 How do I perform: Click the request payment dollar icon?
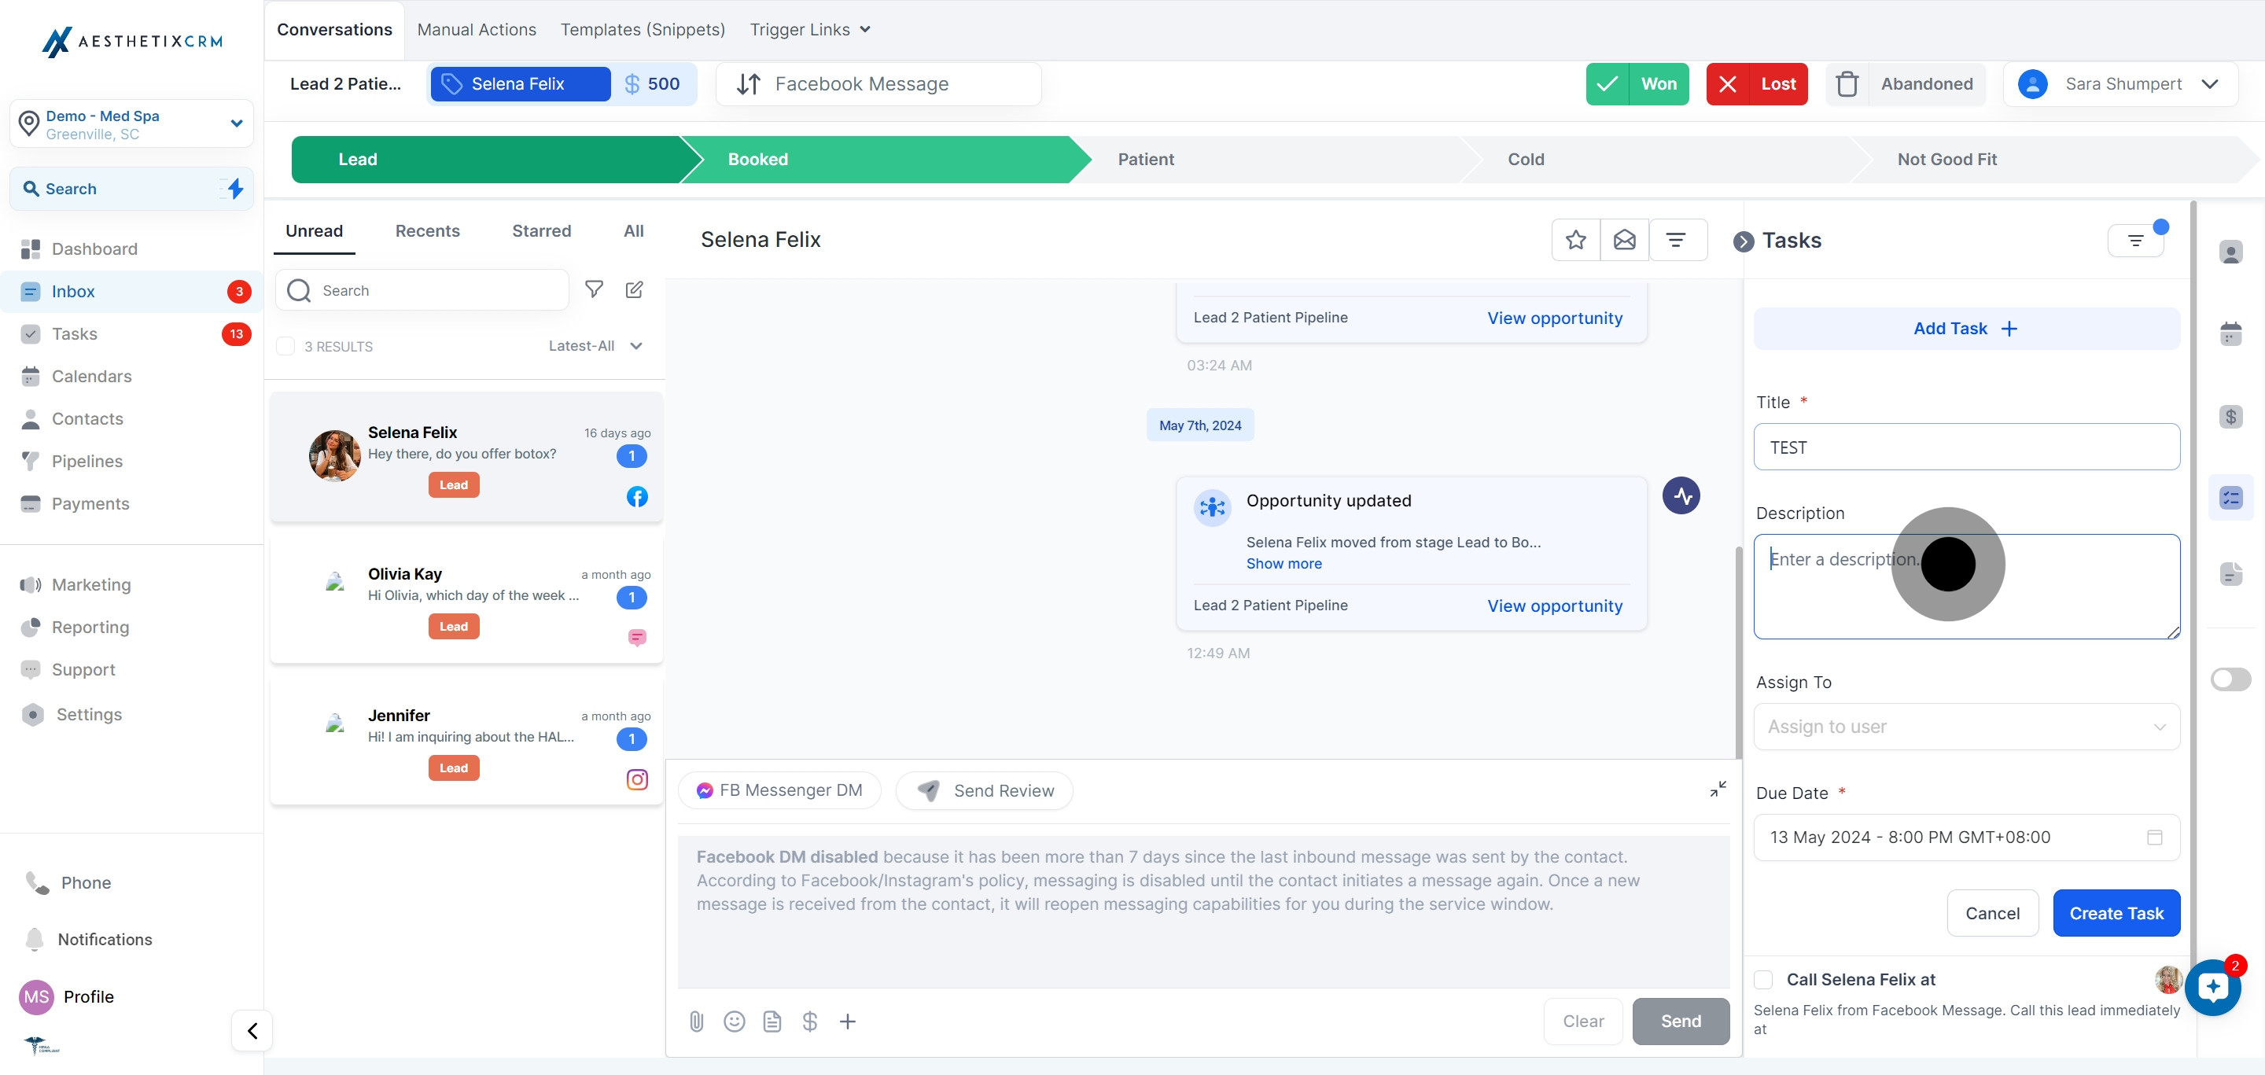coord(810,1022)
